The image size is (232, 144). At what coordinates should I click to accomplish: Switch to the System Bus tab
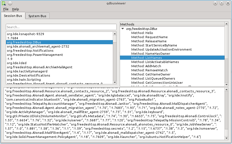pyautogui.click(x=38, y=16)
